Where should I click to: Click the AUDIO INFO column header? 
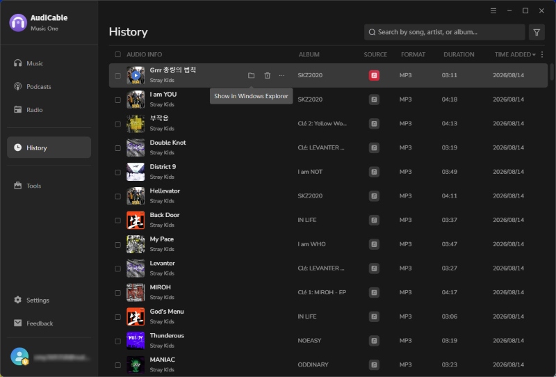tap(145, 55)
